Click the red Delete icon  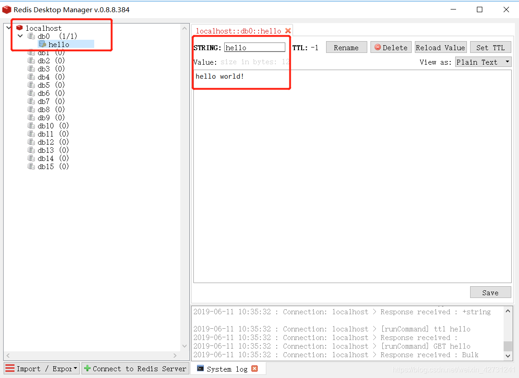pos(377,47)
